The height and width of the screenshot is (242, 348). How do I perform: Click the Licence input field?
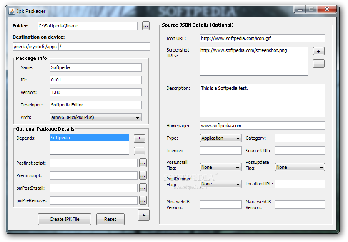[220, 151]
